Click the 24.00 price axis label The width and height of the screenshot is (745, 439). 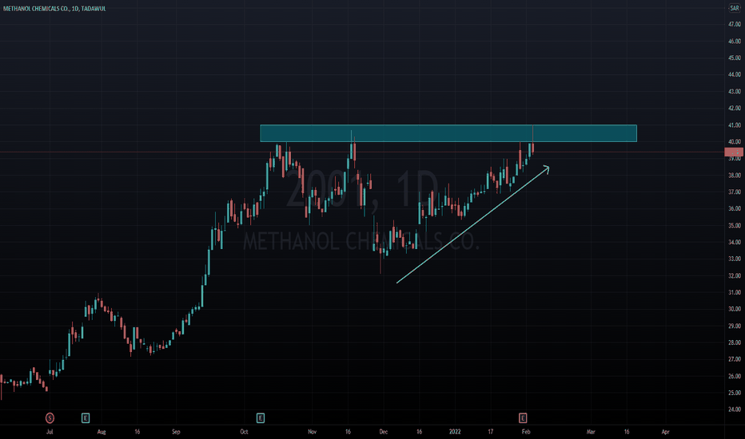tap(735, 409)
